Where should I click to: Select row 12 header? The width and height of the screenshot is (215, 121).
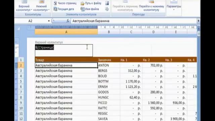21,119
